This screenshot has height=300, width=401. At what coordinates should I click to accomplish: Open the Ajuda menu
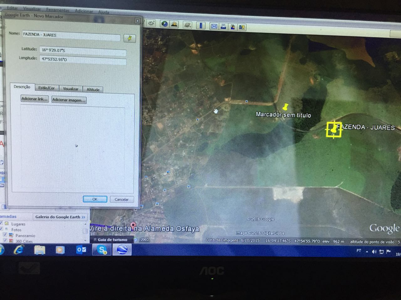[103, 12]
